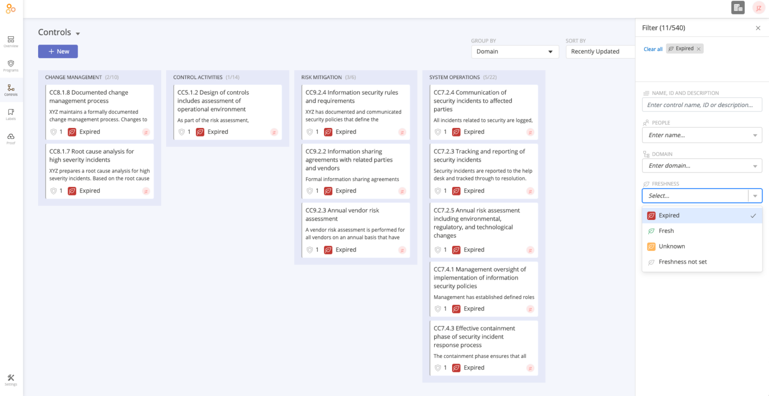
Task: Expand the Controls title dropdown arrow
Action: (x=78, y=33)
